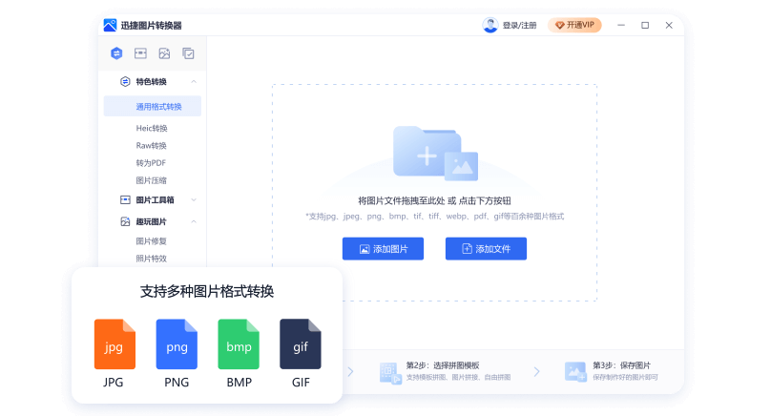Click the JPG format file icon

coord(115,344)
